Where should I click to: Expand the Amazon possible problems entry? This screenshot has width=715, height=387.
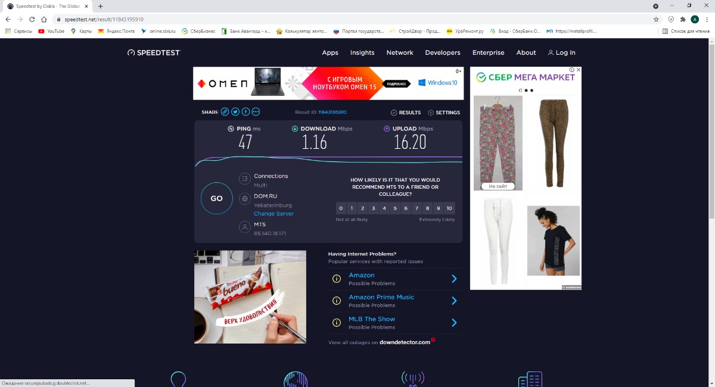click(454, 279)
